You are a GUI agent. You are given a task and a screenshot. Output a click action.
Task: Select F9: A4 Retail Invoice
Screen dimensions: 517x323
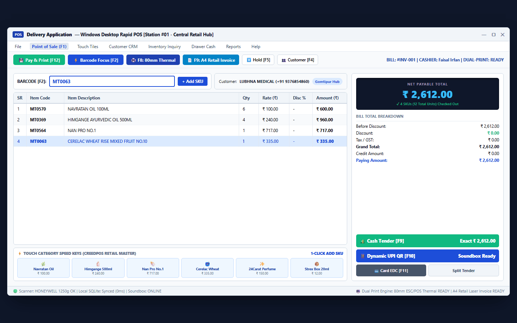pyautogui.click(x=211, y=60)
